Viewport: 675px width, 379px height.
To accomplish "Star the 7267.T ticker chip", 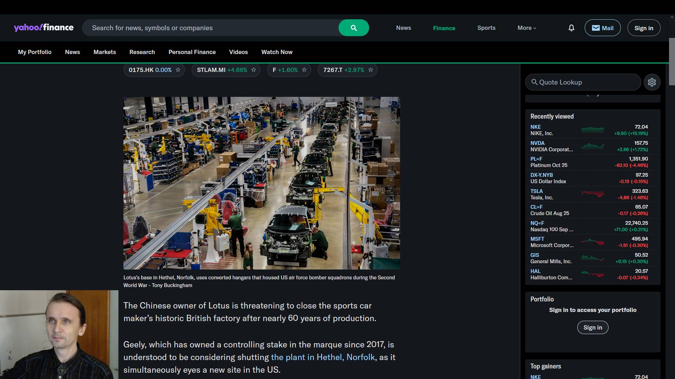I will [371, 70].
